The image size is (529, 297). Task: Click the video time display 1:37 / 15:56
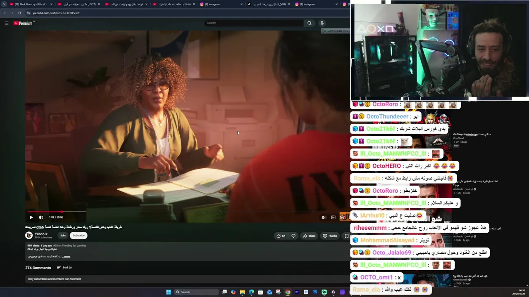(x=56, y=217)
